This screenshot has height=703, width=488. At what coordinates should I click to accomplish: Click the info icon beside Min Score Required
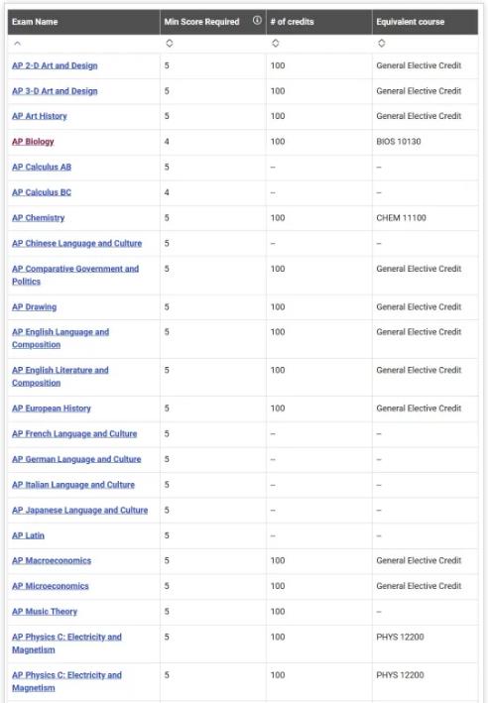(x=257, y=20)
